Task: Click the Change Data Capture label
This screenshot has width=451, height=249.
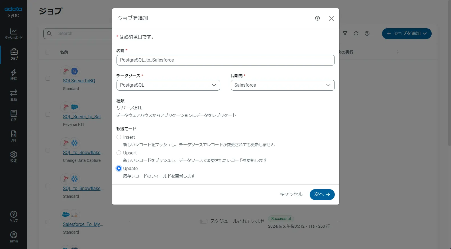Action: pos(82,160)
